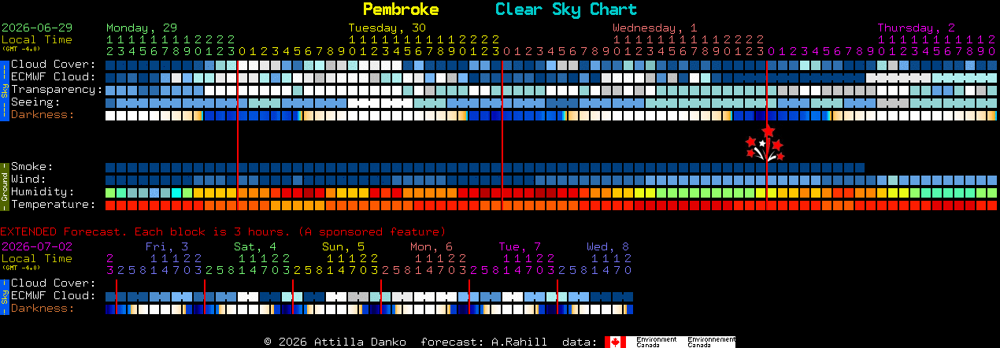
Task: Click the Sun, 5 extended day header
Action: (x=343, y=246)
